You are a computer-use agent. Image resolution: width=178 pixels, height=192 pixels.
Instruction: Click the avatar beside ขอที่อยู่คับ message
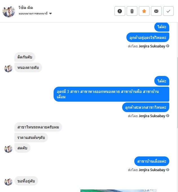point(8,182)
